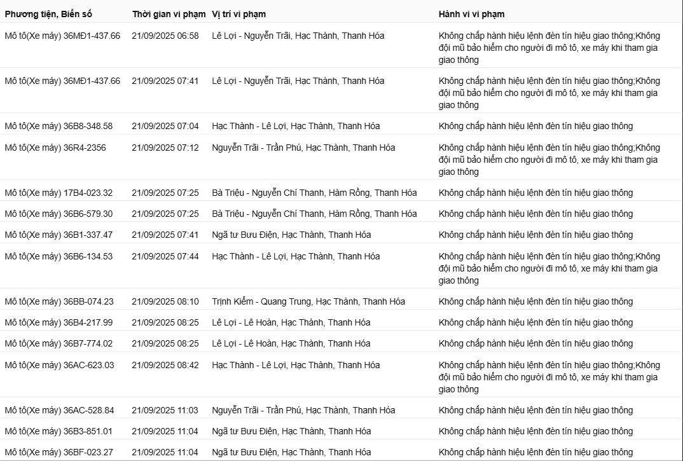Click the "Hành vi vi phạm" column header
The width and height of the screenshot is (683, 461).
[471, 14]
